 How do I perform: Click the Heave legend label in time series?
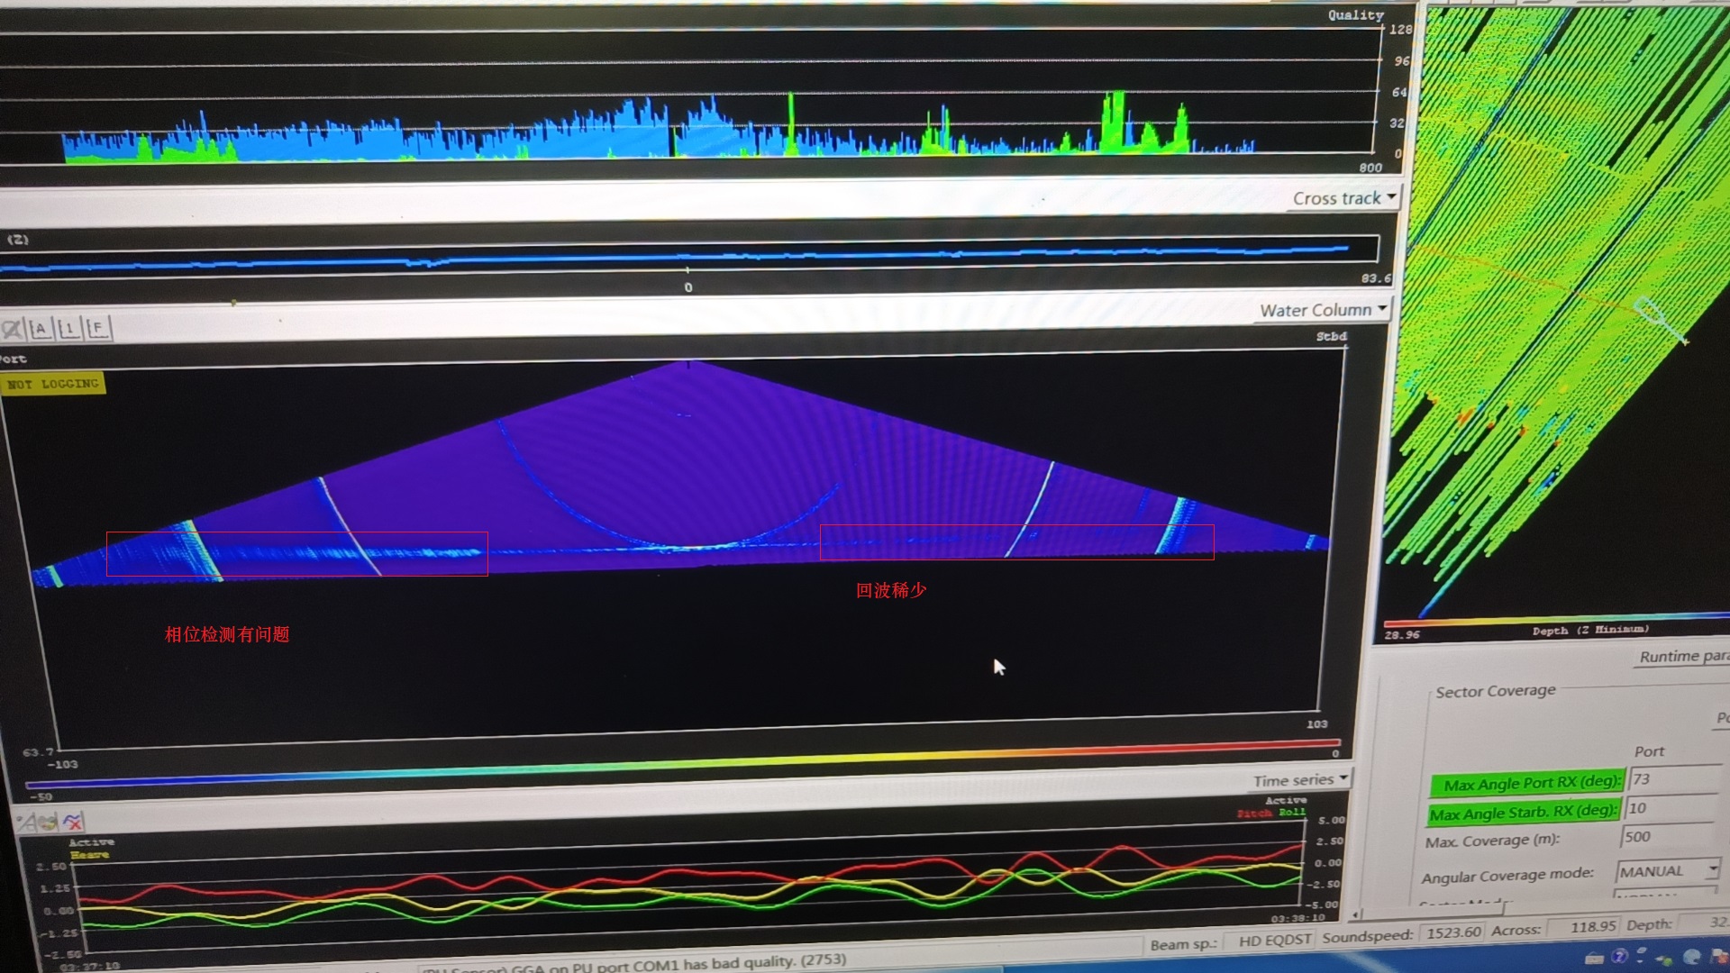coord(89,854)
